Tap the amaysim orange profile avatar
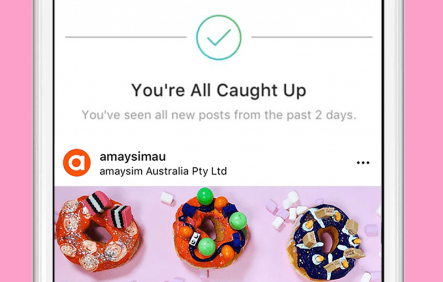Viewport: 443px width, 282px height. click(x=77, y=163)
